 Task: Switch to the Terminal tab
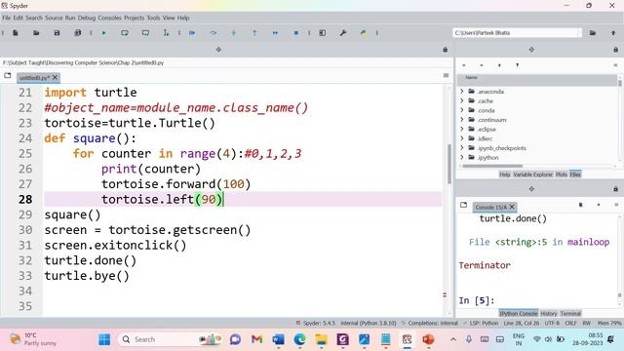(570, 314)
